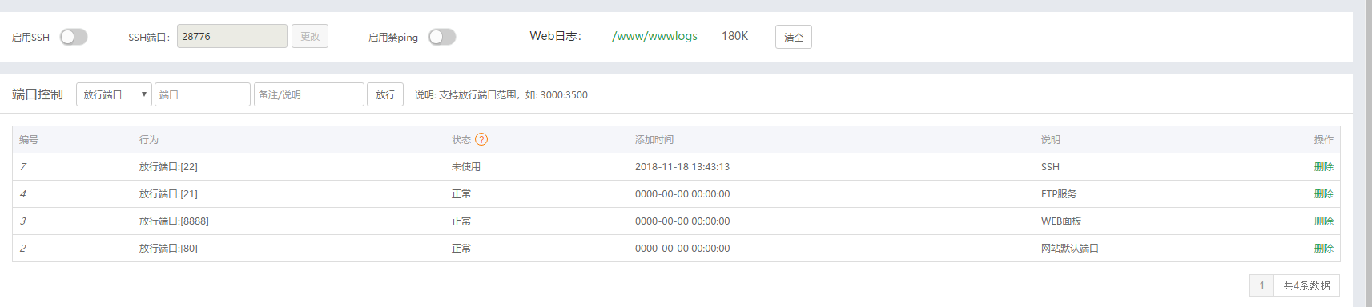Select the 放行端口:[22] cell
This screenshot has height=307, width=1372.
click(168, 167)
